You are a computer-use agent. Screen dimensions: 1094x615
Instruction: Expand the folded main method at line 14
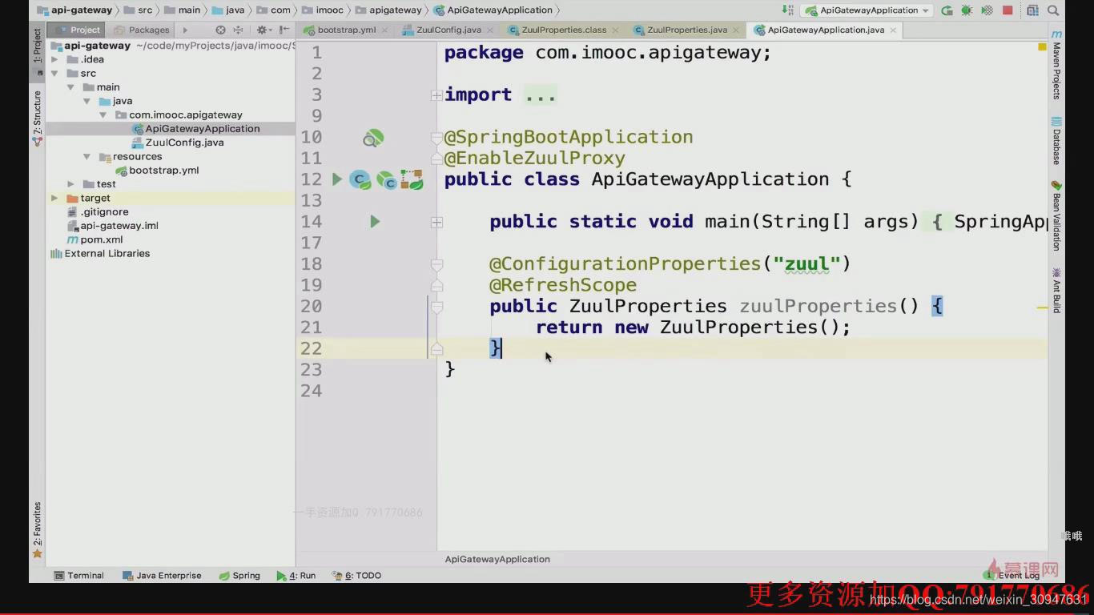click(x=436, y=222)
